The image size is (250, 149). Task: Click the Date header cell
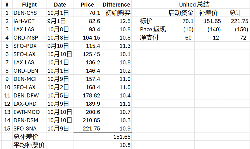click(60, 5)
